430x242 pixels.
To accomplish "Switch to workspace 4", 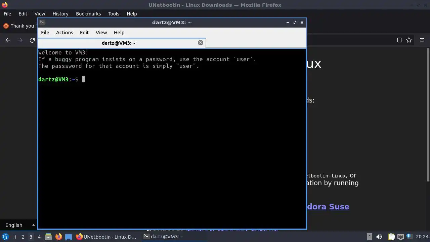I will 39,237.
